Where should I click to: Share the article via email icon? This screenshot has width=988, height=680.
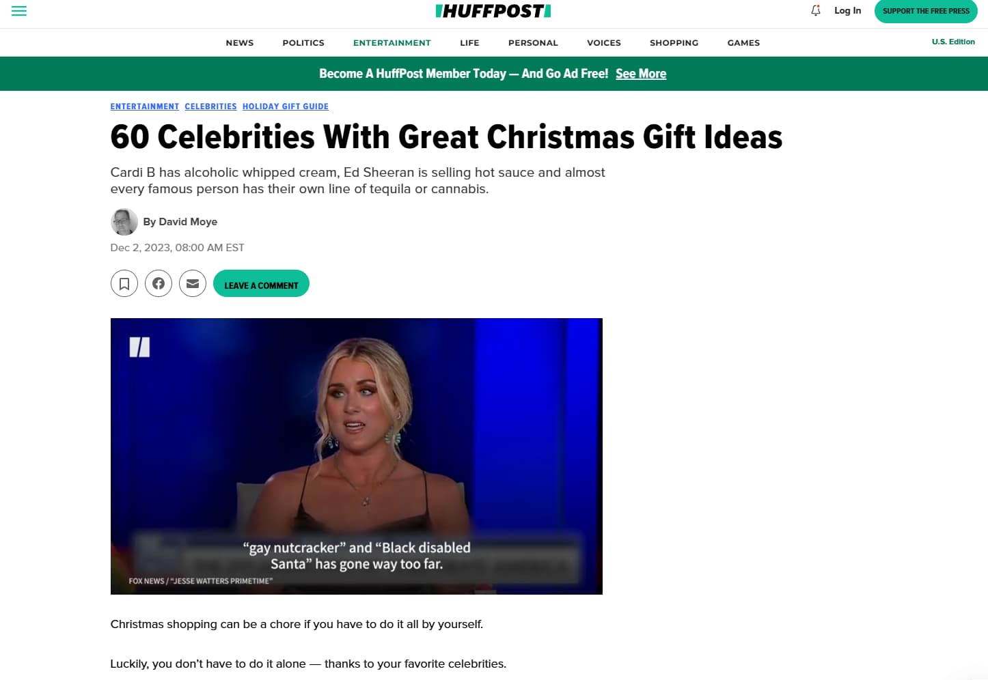coord(193,283)
